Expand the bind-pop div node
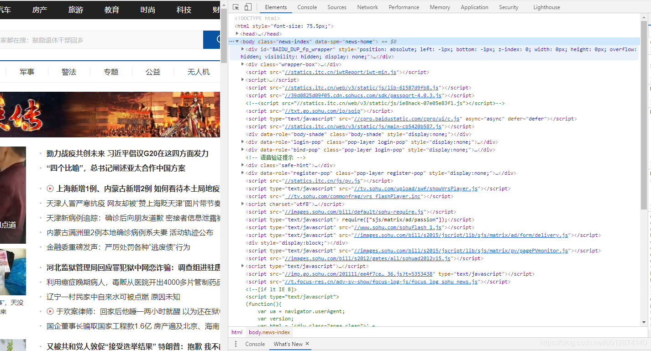The height and width of the screenshot is (351, 651). point(243,150)
